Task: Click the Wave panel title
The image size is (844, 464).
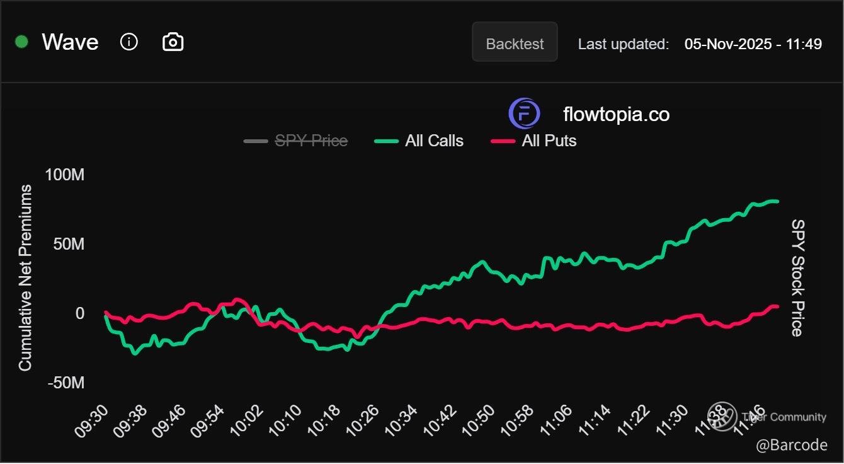Action: tap(70, 42)
